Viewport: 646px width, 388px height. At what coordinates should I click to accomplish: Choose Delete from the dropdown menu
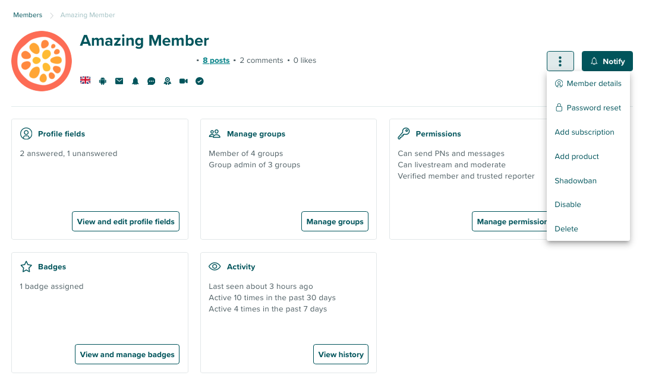click(566, 228)
